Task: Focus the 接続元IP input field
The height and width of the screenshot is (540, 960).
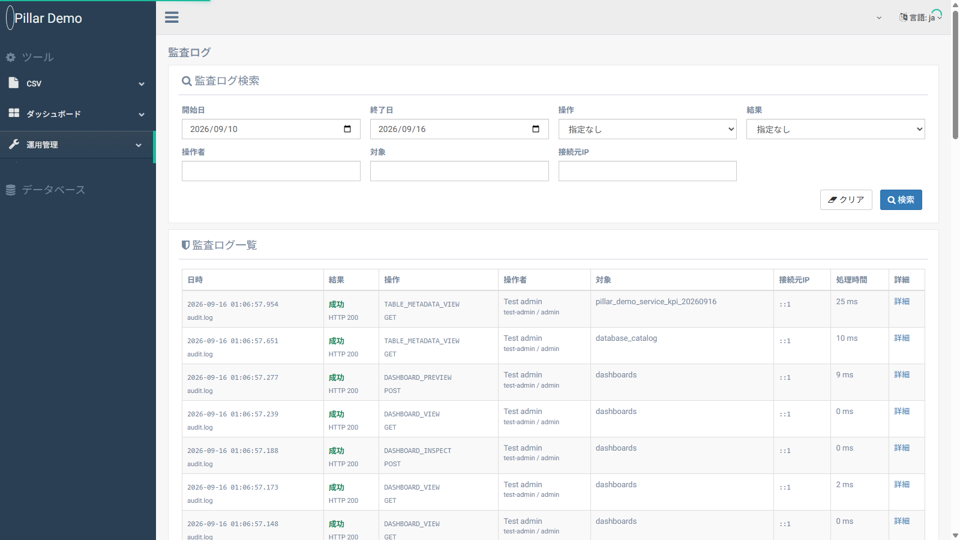Action: 647,171
